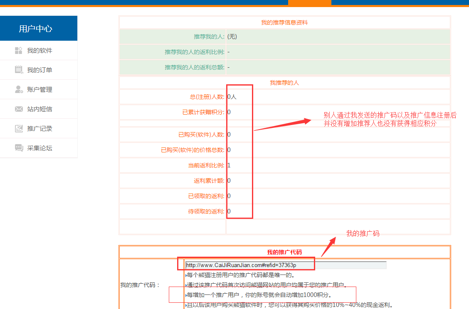Click the 我推荐的人 section heading

284,83
